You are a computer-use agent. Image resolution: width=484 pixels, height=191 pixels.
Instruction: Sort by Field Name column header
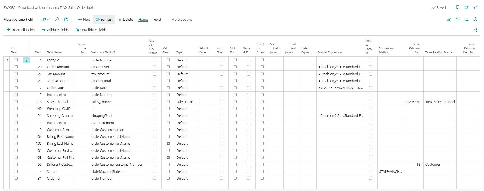54,52
